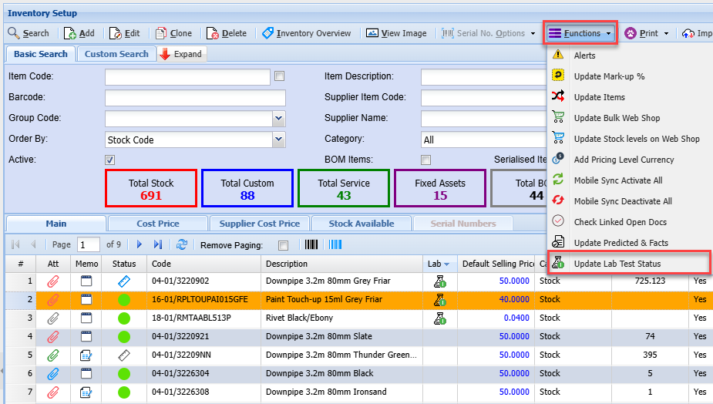Click the refresh grid icon in pager

tap(182, 244)
